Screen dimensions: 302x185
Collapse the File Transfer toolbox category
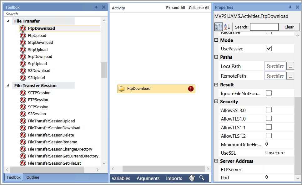[x=8, y=21]
